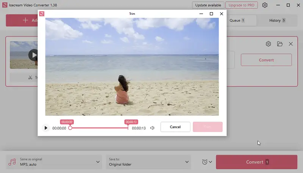Play the video thumbnail in main window
303x173 pixels.
(x=33, y=55)
